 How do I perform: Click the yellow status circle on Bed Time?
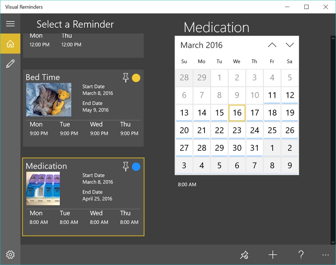point(136,78)
